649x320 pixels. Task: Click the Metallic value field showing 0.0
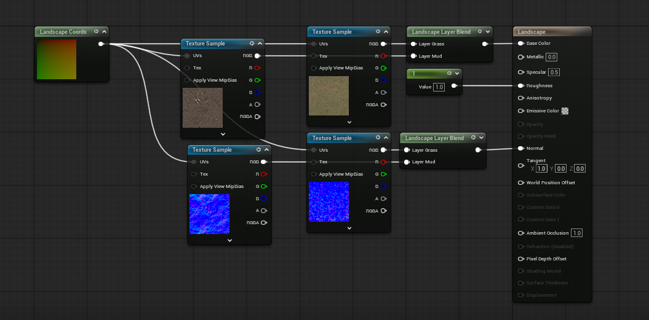[x=551, y=57]
